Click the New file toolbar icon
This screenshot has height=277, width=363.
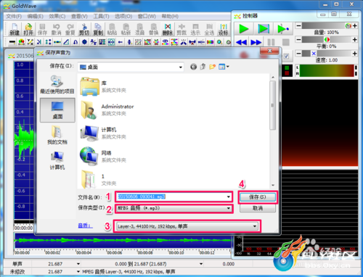pos(15,29)
